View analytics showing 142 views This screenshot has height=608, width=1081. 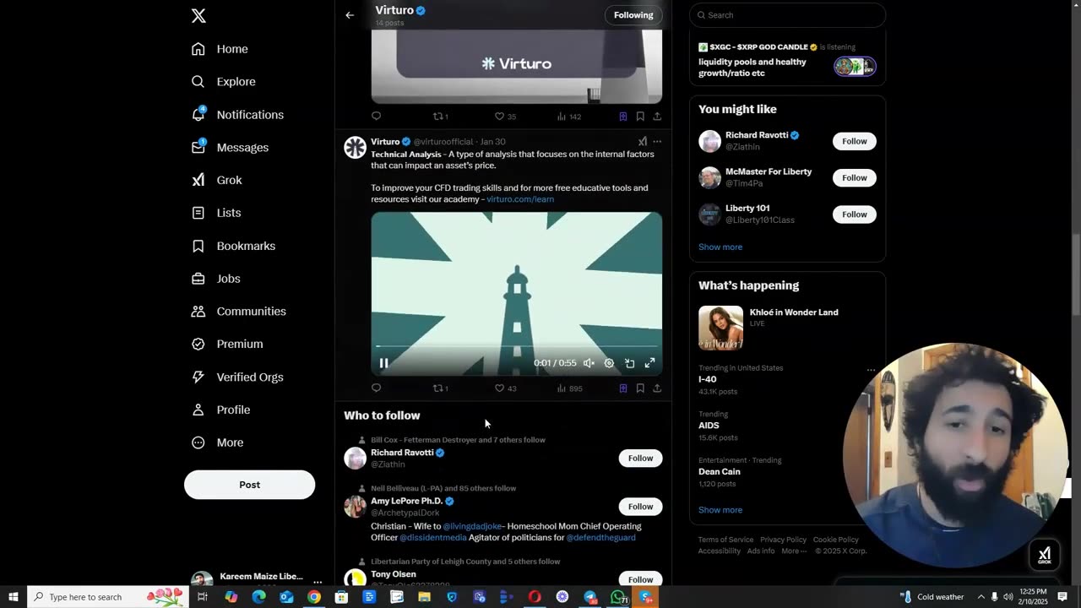tap(568, 117)
